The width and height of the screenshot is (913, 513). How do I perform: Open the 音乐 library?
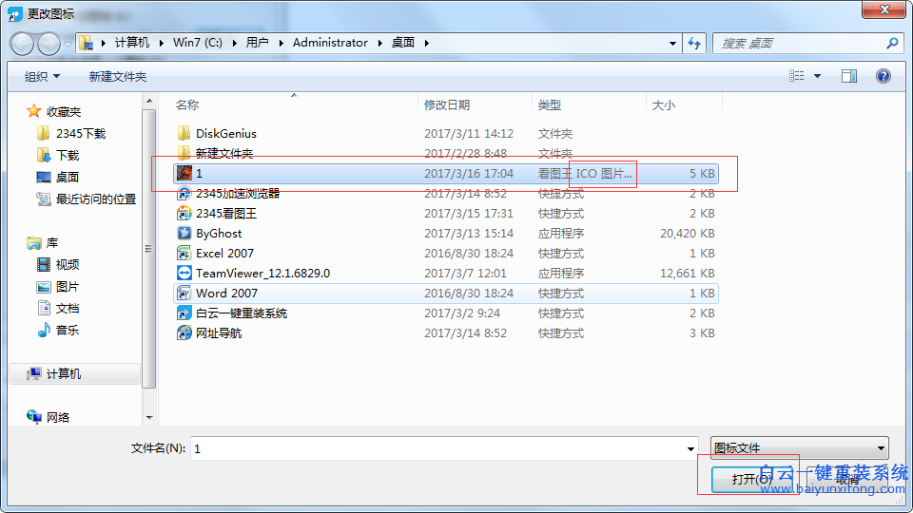(x=67, y=331)
